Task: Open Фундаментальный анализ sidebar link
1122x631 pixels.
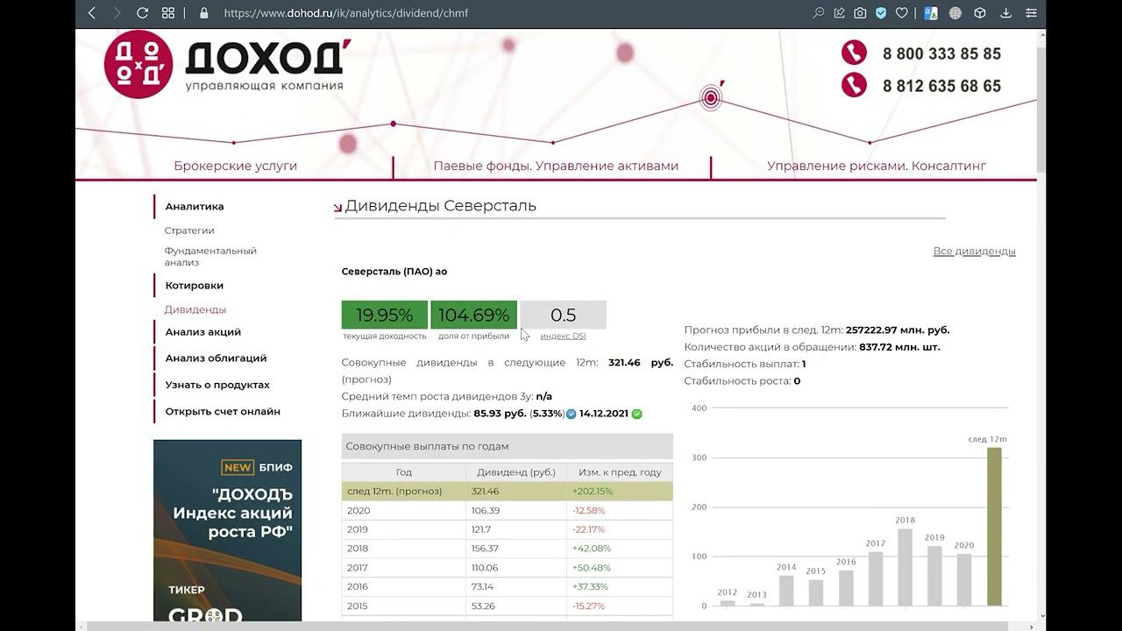Action: pyautogui.click(x=210, y=256)
